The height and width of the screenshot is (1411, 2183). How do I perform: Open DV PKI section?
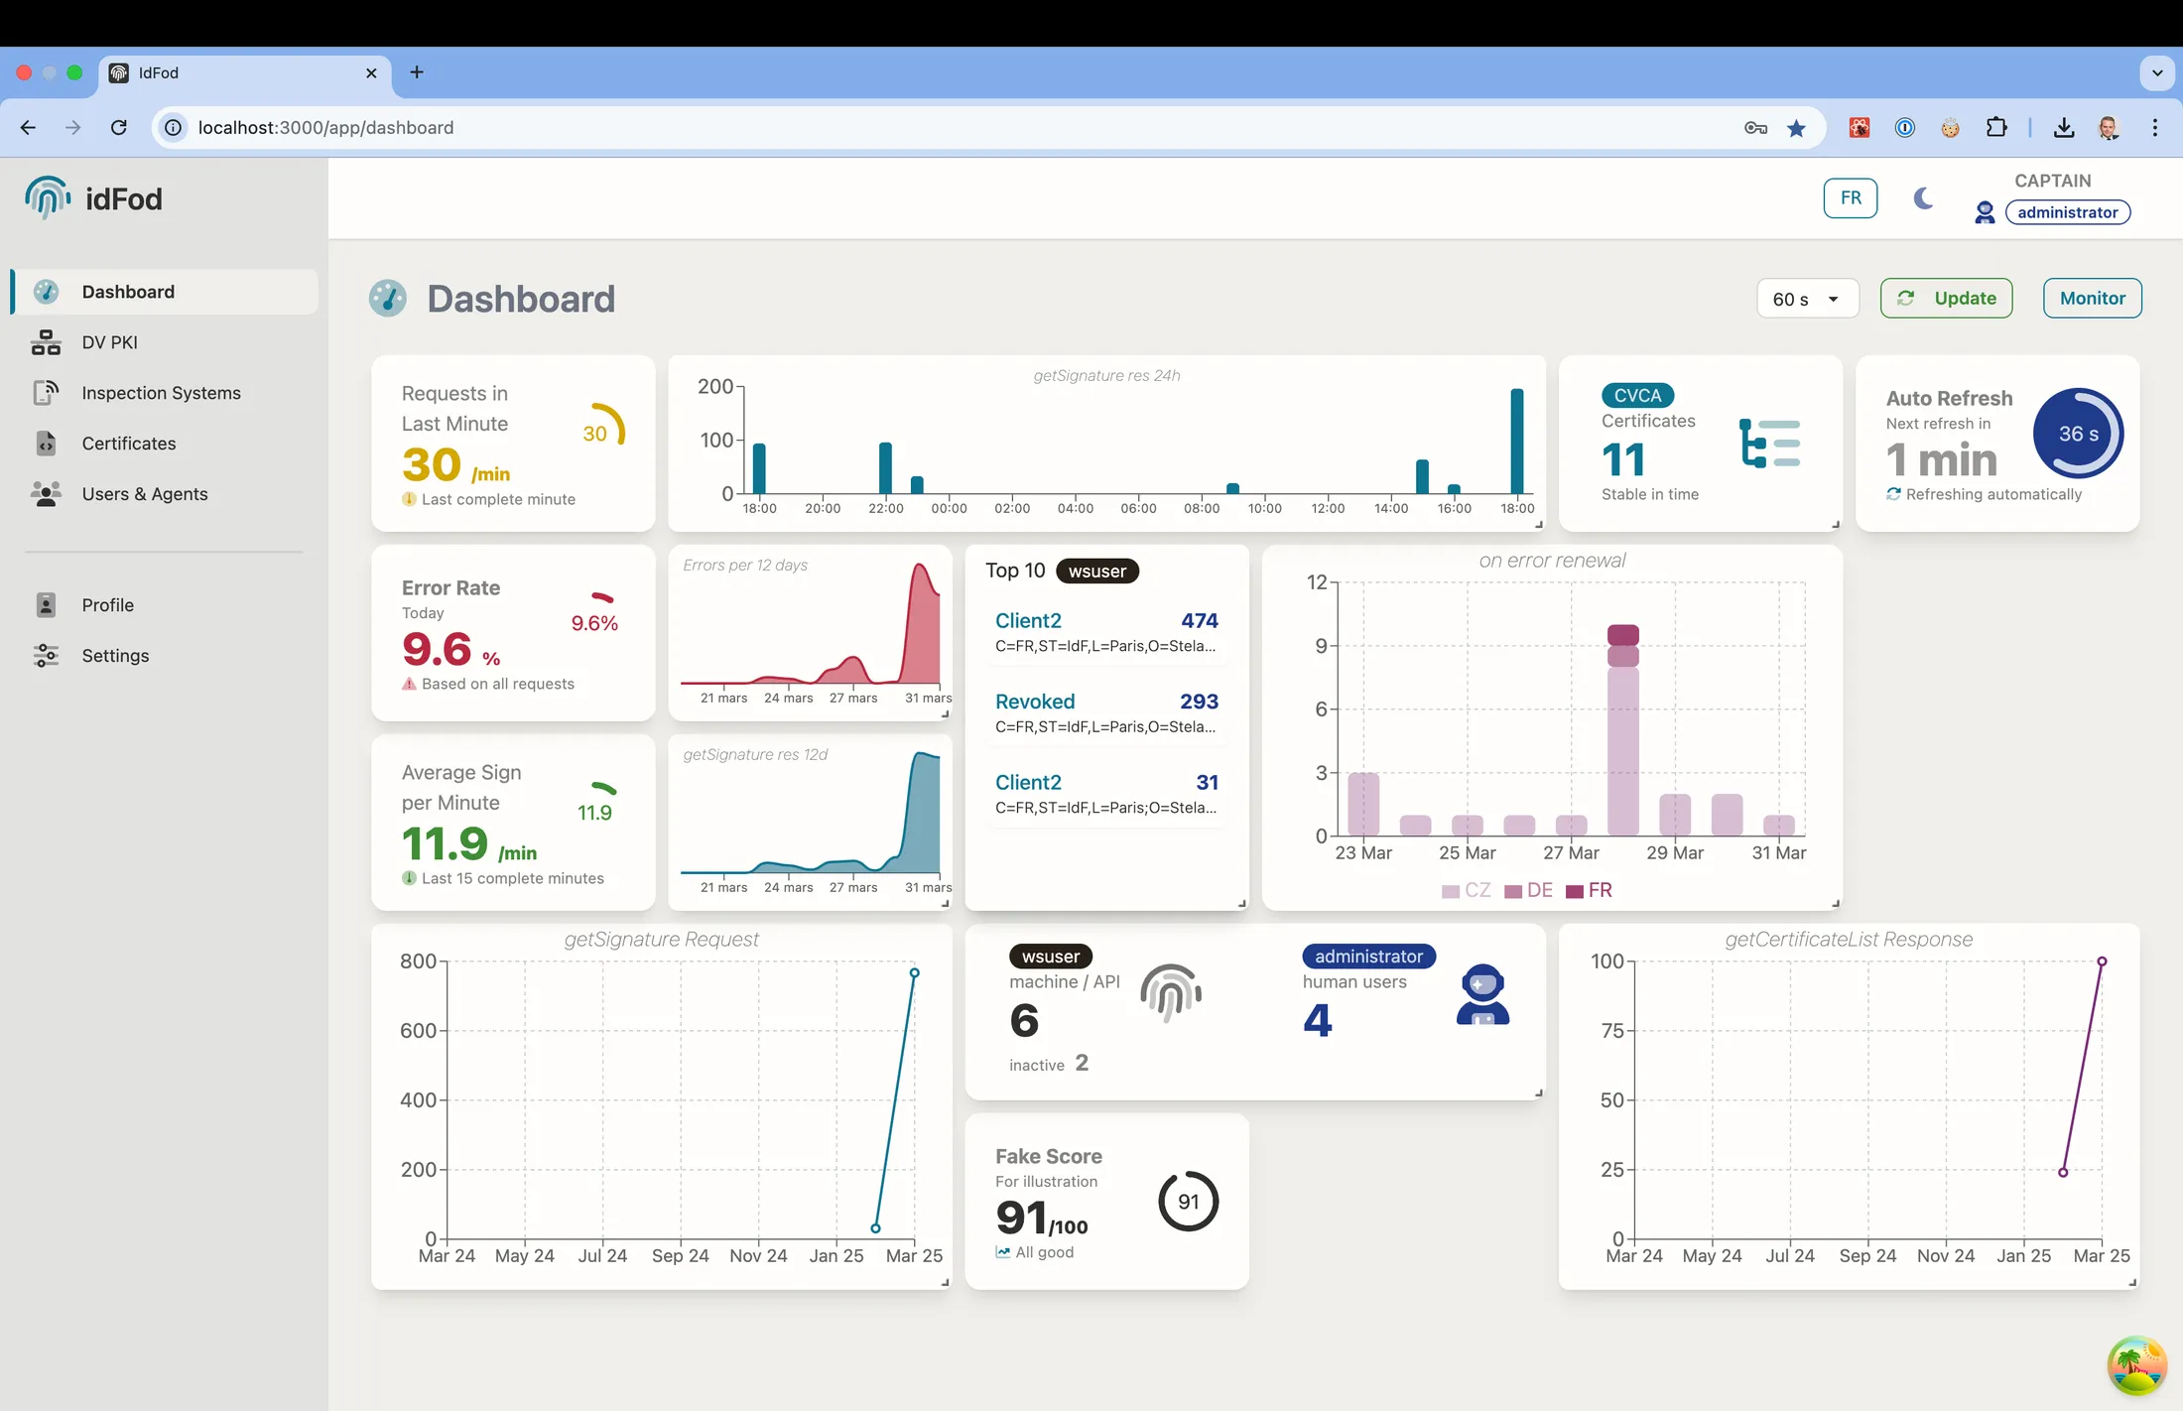tap(166, 342)
